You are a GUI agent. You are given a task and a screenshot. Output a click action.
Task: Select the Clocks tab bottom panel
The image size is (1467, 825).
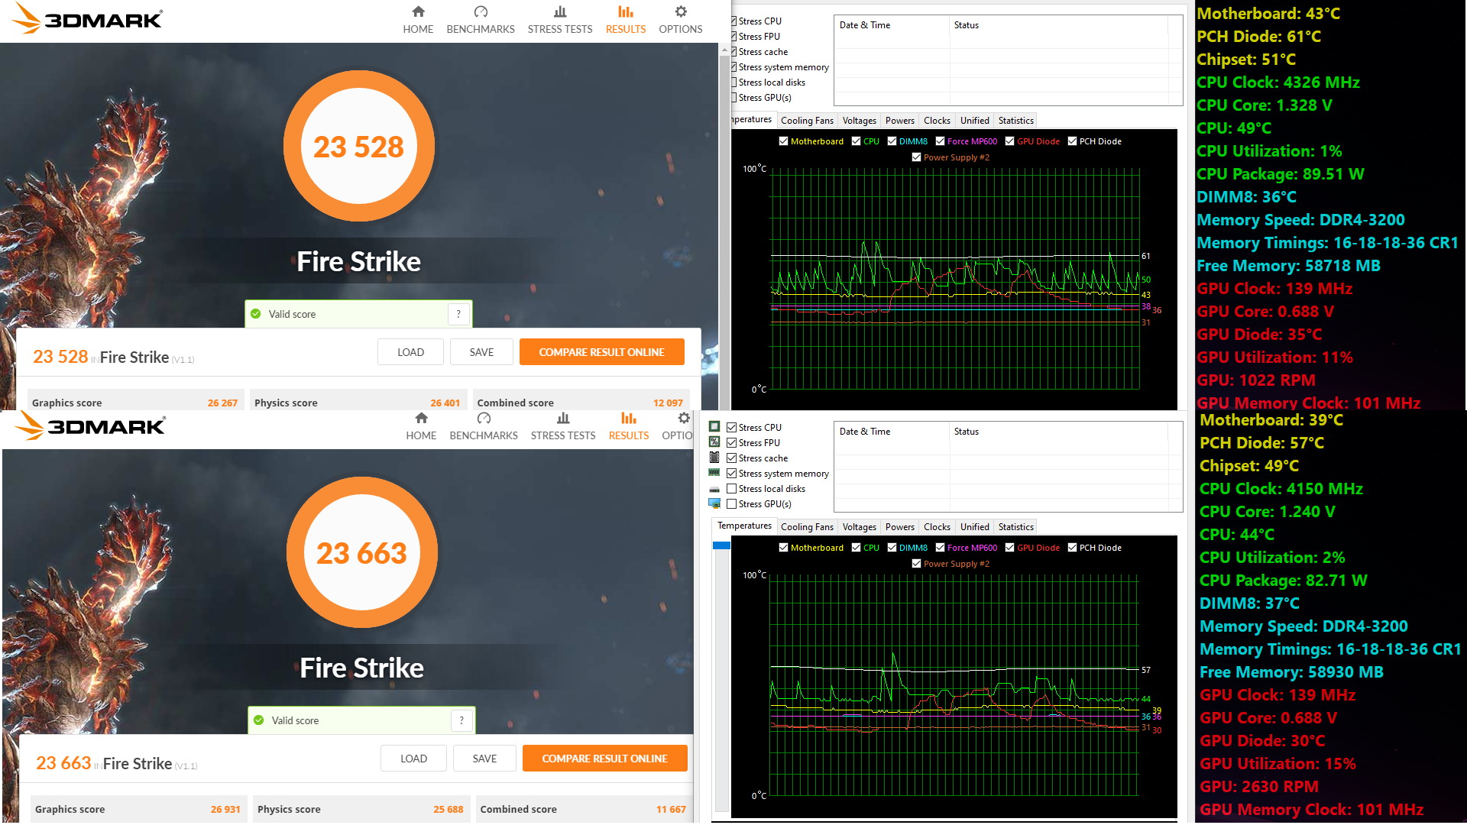[936, 527]
